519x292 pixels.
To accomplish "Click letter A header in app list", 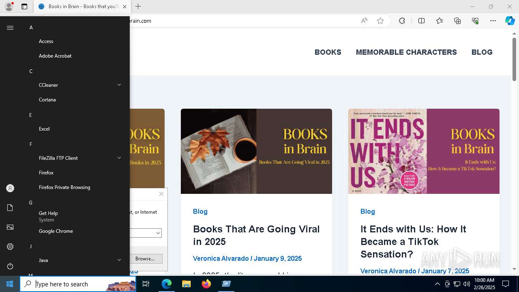I will tap(31, 28).
